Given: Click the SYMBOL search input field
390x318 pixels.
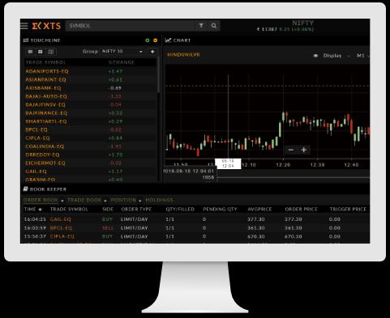Looking at the screenshot, I should coord(131,26).
